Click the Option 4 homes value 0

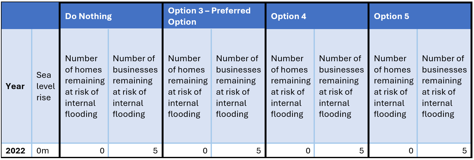(308, 151)
